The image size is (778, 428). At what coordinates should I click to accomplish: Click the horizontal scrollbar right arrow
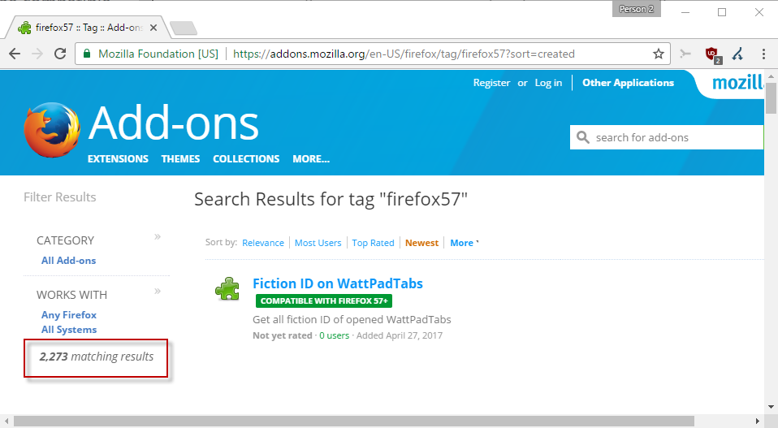(x=758, y=421)
